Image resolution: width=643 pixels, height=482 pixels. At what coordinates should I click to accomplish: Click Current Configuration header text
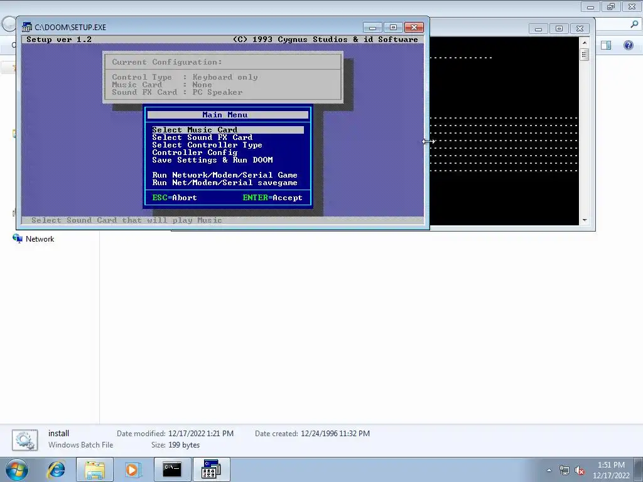tap(167, 62)
